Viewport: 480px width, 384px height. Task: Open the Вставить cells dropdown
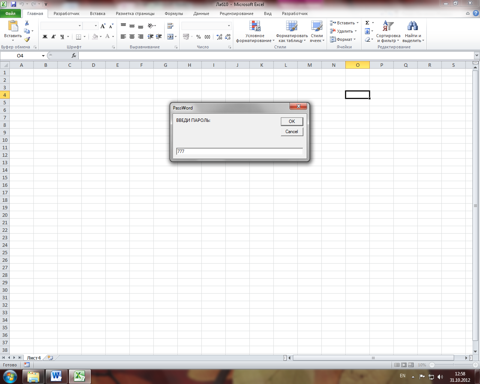pyautogui.click(x=344, y=23)
